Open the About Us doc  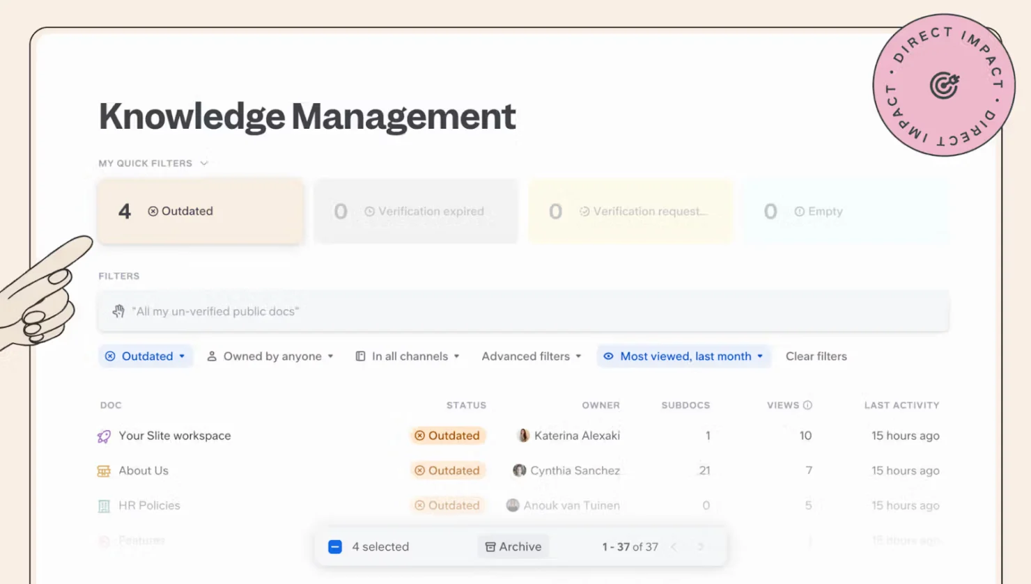144,471
